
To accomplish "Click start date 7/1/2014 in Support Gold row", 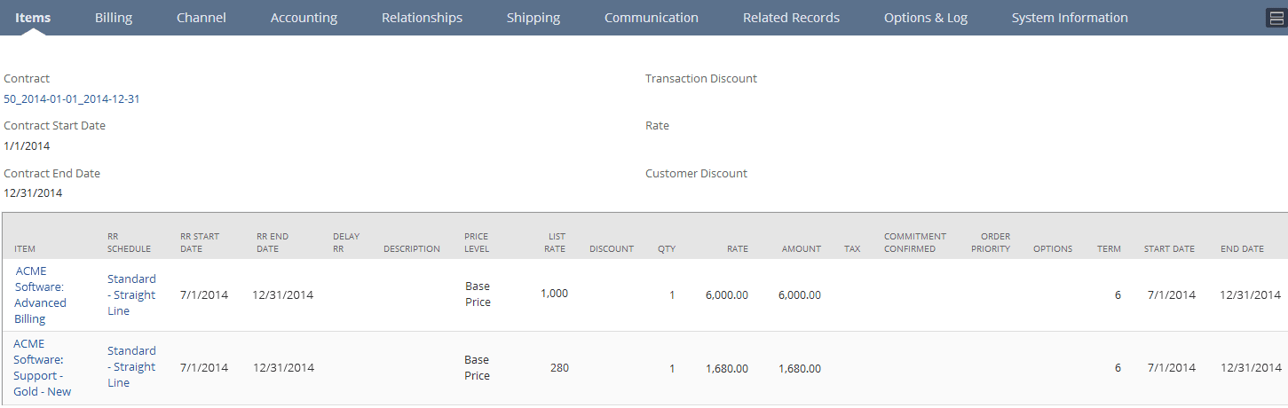I will coord(1171,368).
